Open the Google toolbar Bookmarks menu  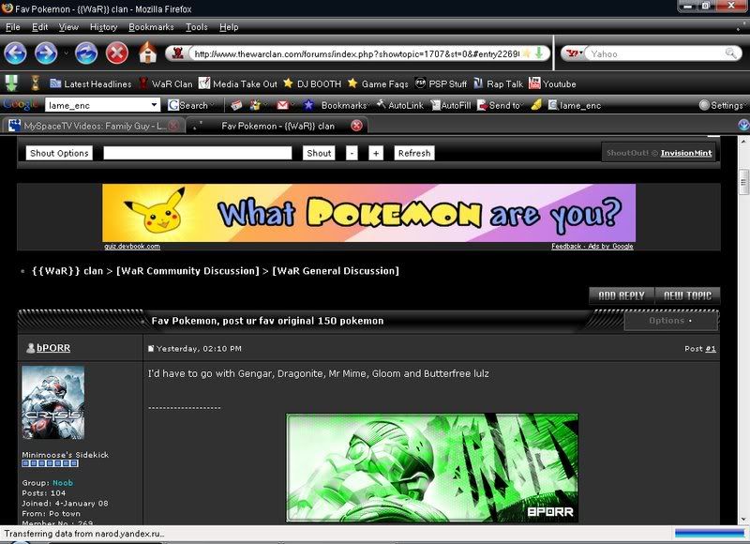pos(344,105)
